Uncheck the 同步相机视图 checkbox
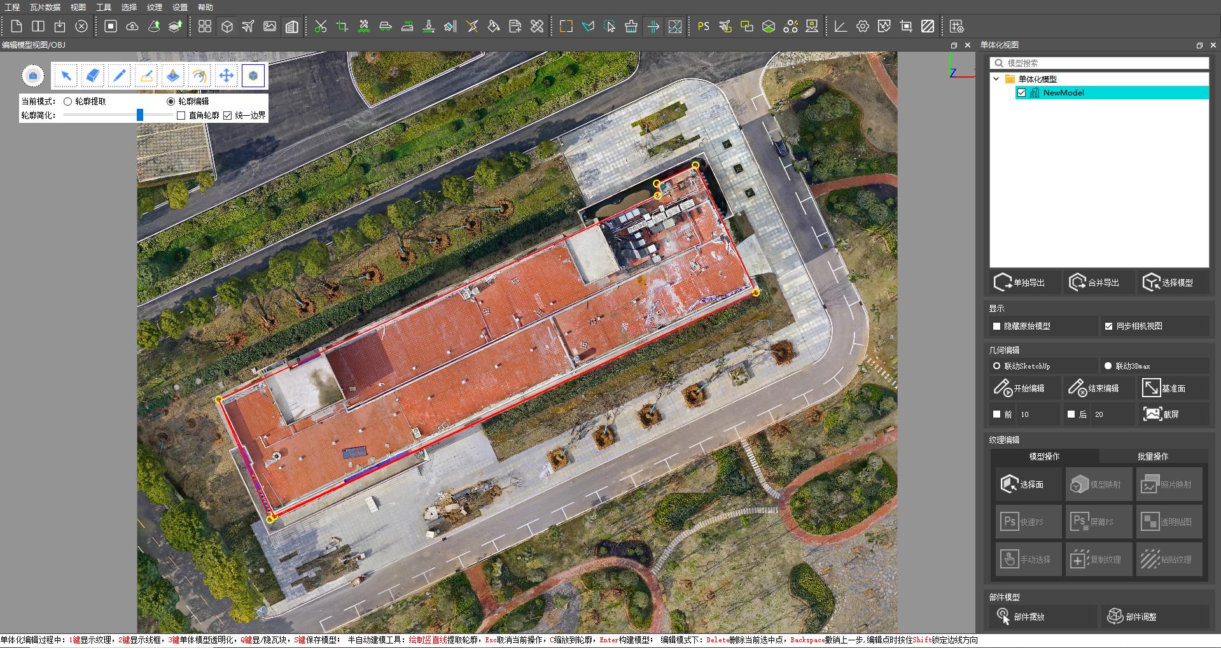 click(x=1109, y=326)
